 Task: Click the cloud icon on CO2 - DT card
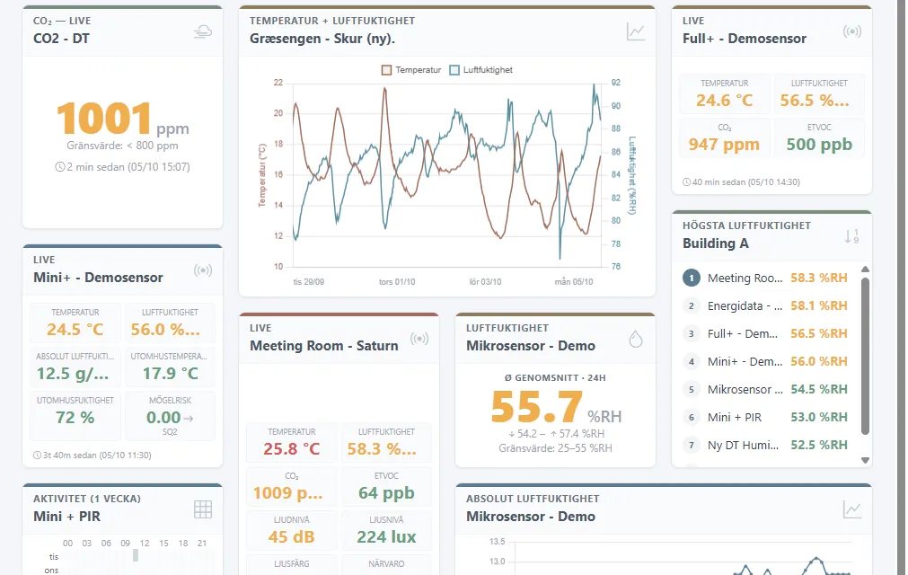(x=203, y=31)
